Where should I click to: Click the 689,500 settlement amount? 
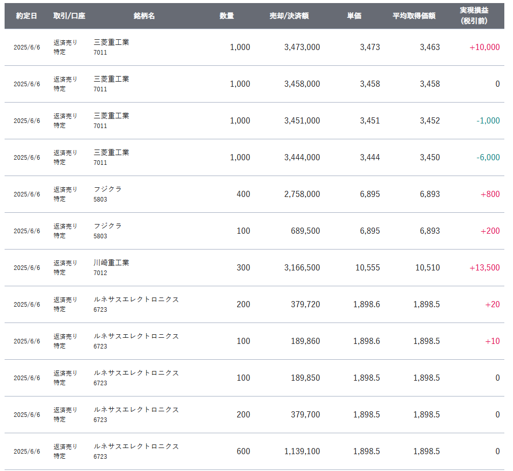click(x=305, y=231)
